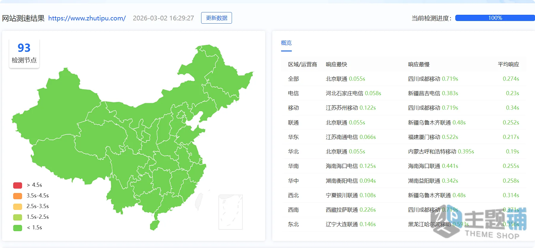The height and width of the screenshot is (248, 535).
Task: Select the 西北 row label
Action: (293, 195)
